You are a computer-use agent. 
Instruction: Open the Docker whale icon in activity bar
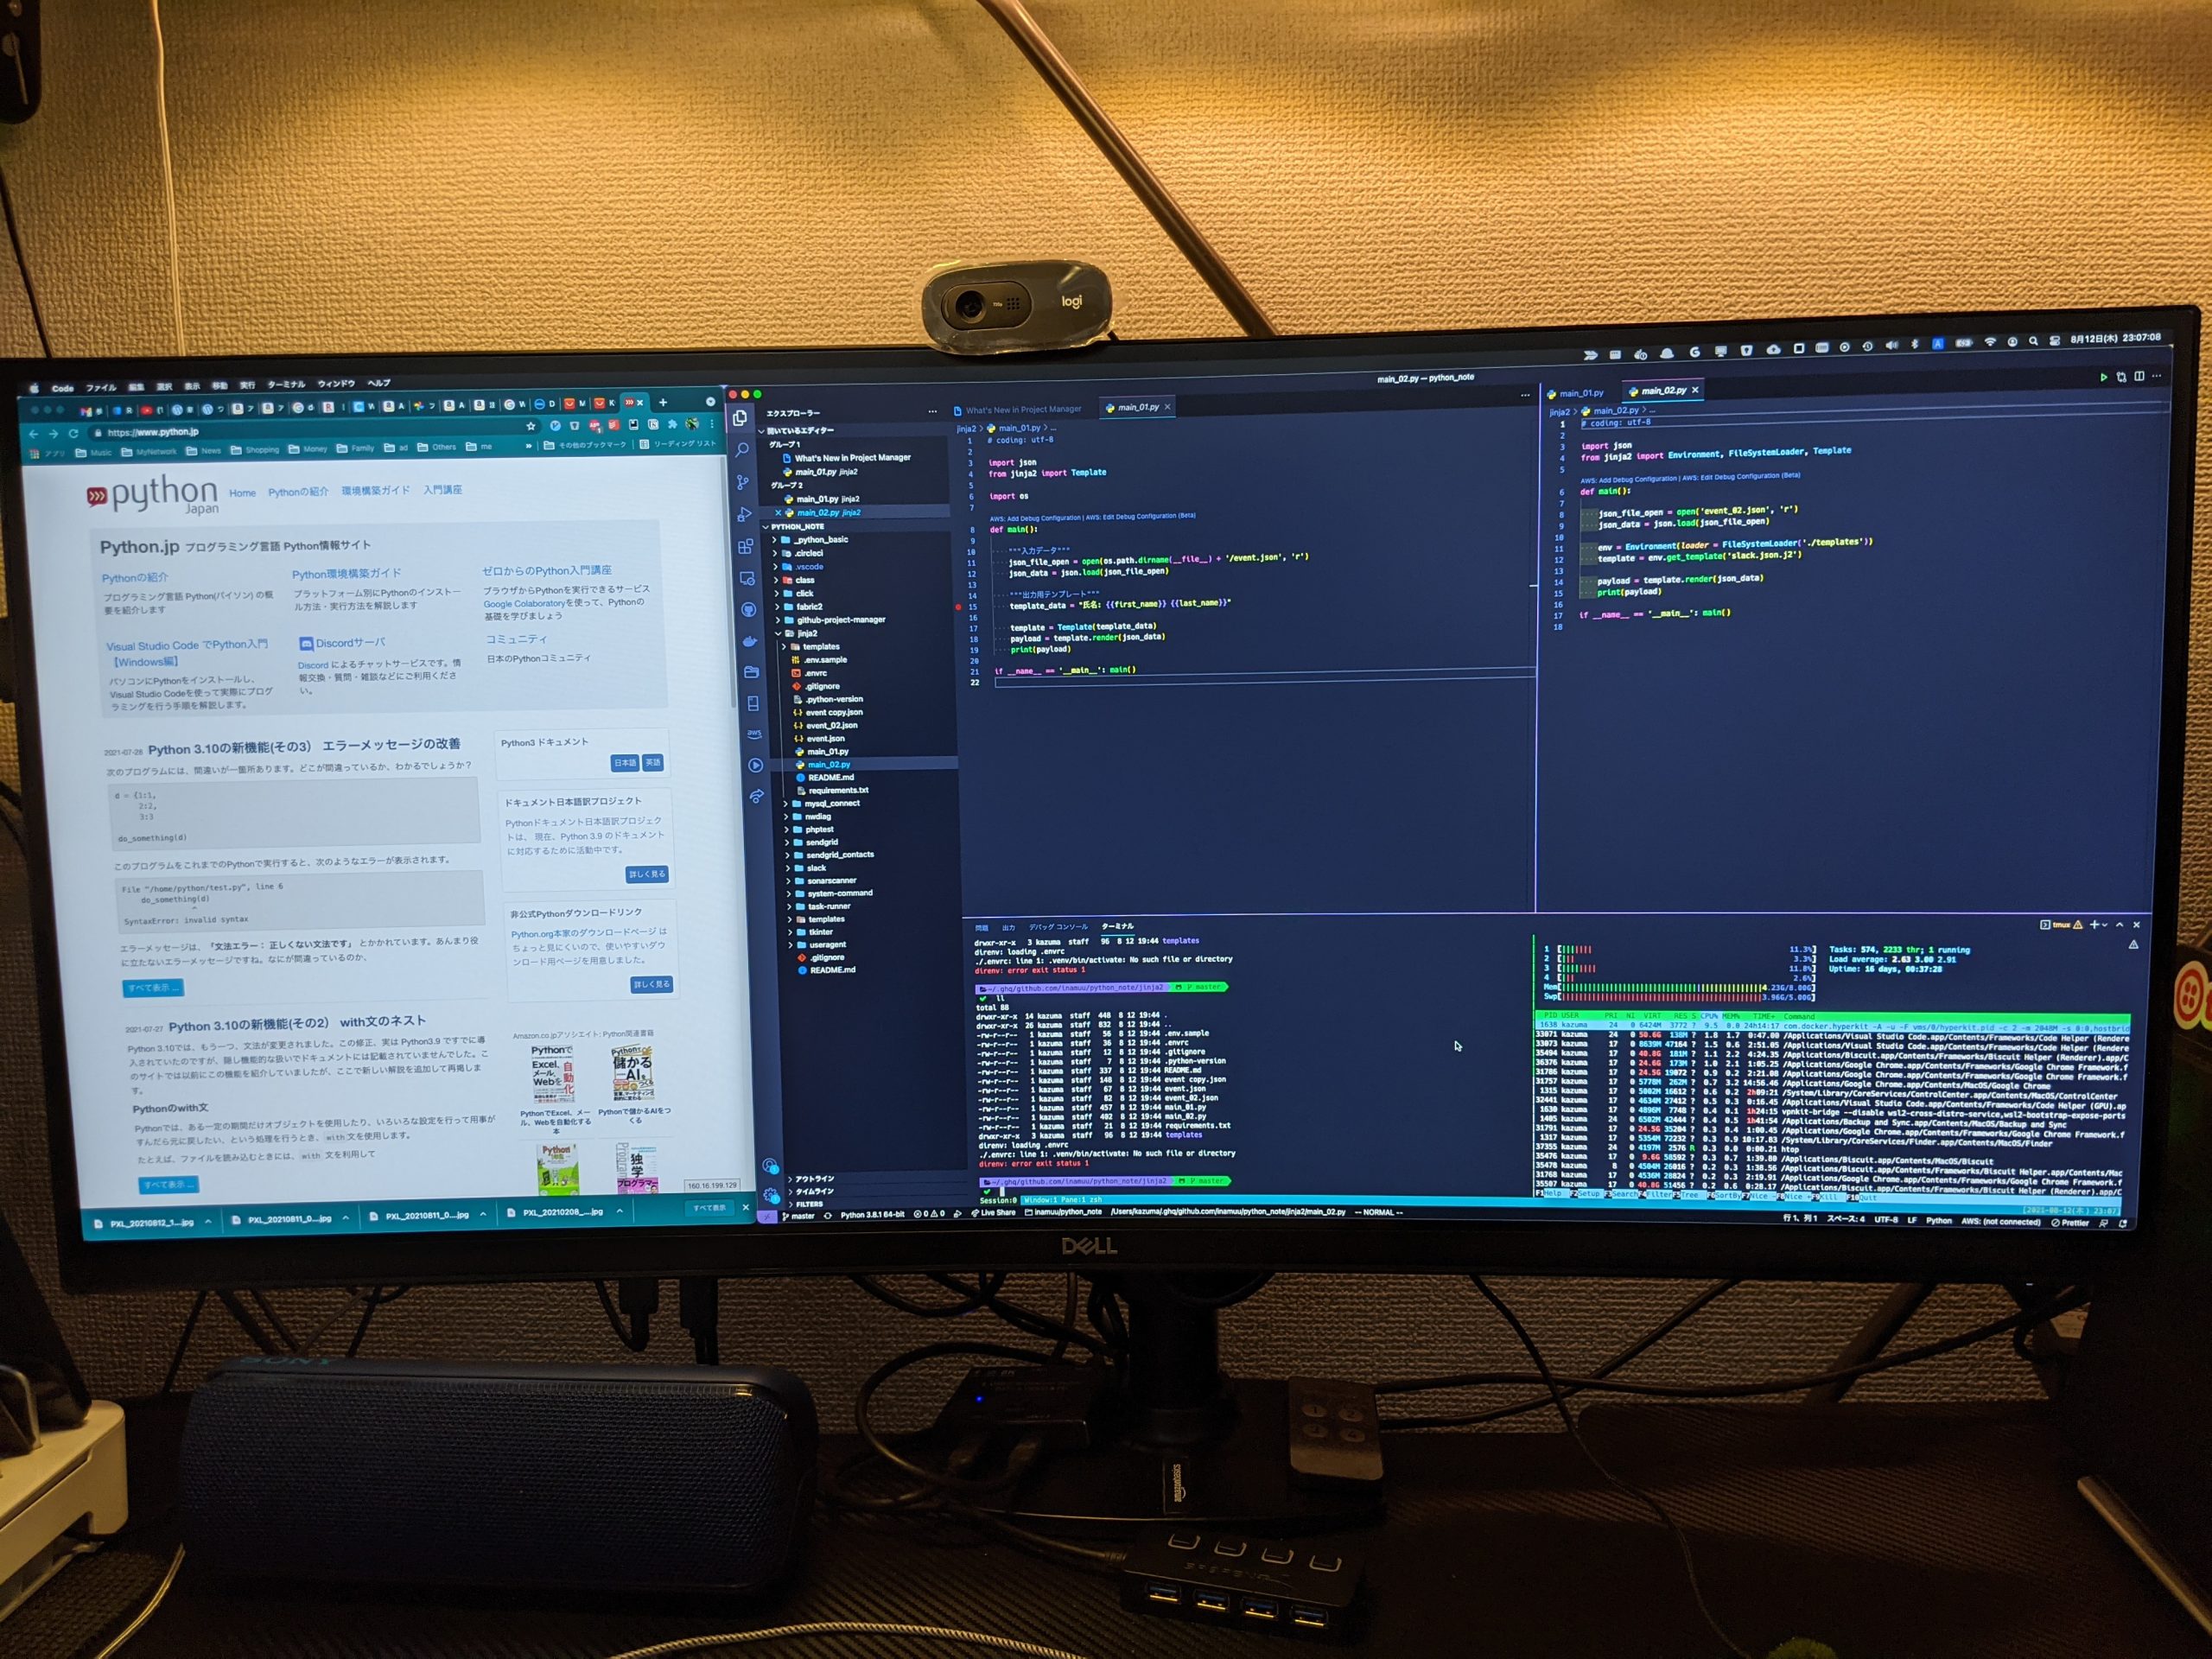[750, 641]
